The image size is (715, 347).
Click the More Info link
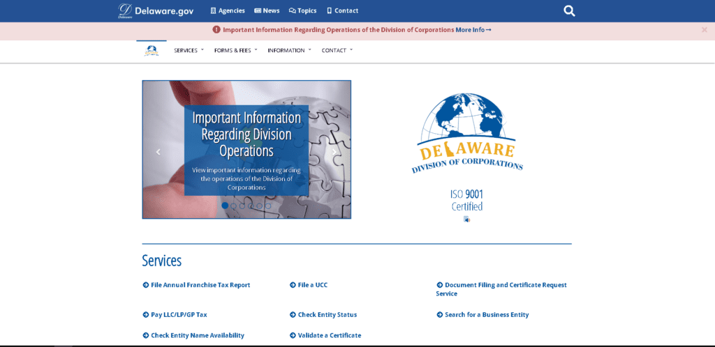[x=473, y=29]
